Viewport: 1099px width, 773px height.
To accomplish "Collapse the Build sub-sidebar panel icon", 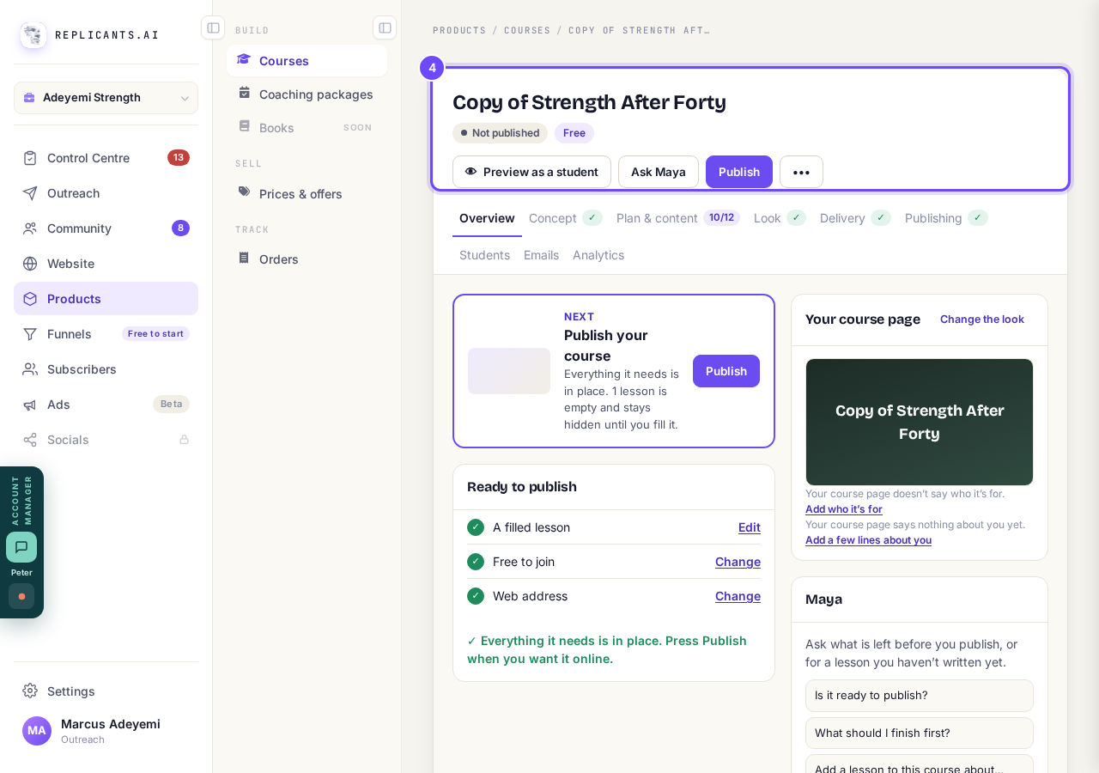I will (385, 27).
